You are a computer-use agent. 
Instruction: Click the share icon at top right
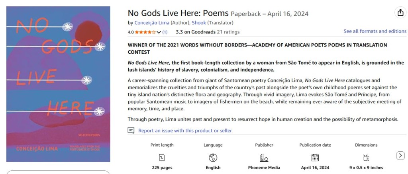(x=400, y=13)
